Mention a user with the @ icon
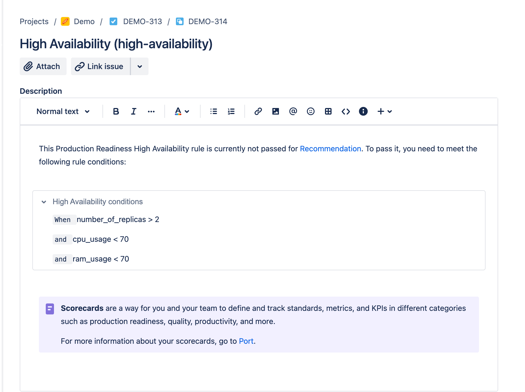 (x=293, y=111)
